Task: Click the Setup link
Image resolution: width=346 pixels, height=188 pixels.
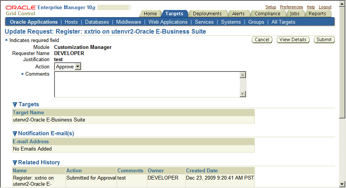Action: point(271,7)
